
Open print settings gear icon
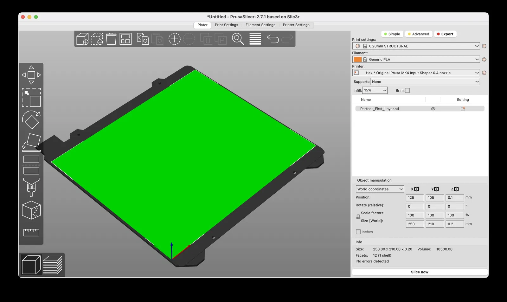(484, 46)
